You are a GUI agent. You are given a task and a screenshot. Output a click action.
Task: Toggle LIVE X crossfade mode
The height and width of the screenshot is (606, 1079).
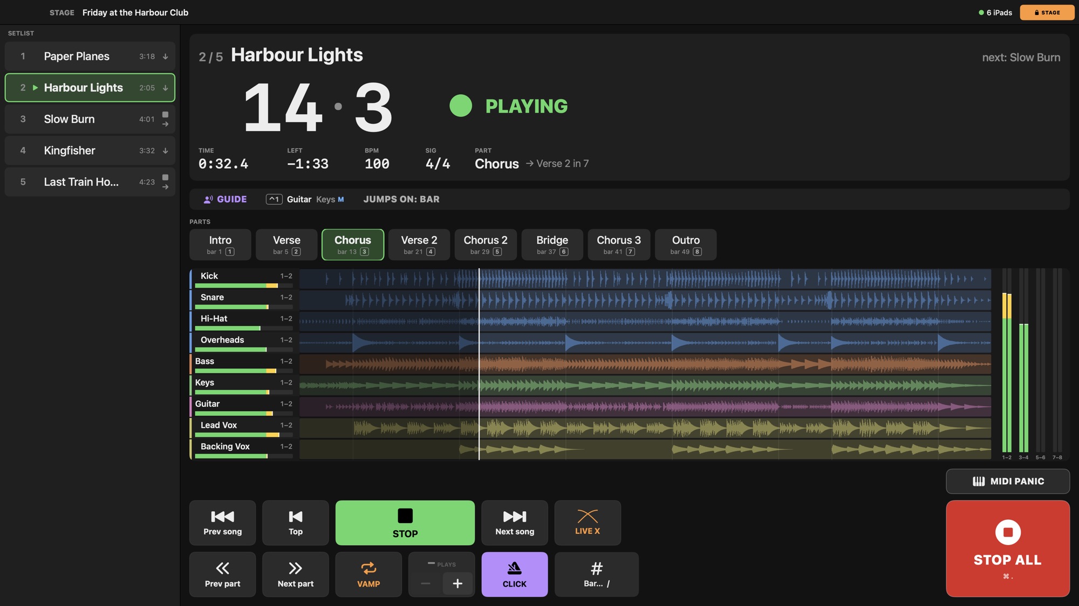pos(588,523)
